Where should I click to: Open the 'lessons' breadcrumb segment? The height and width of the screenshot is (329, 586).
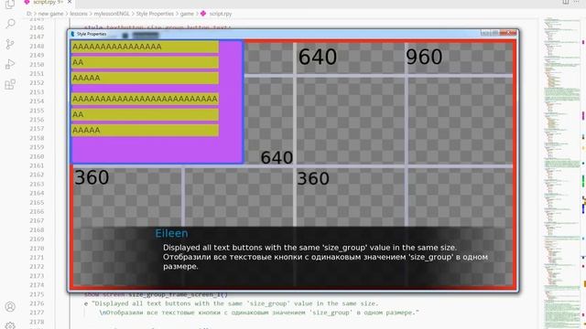point(79,14)
